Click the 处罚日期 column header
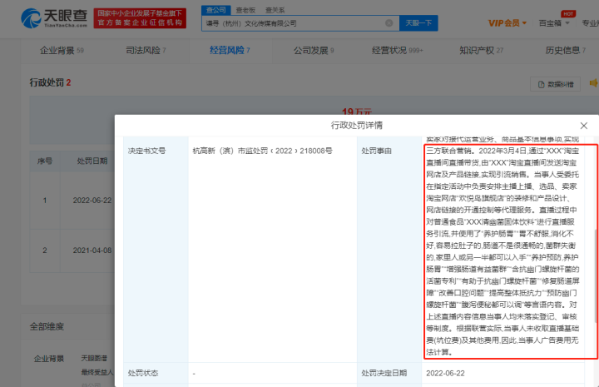Screen dimensions: 599x387 tap(92, 161)
